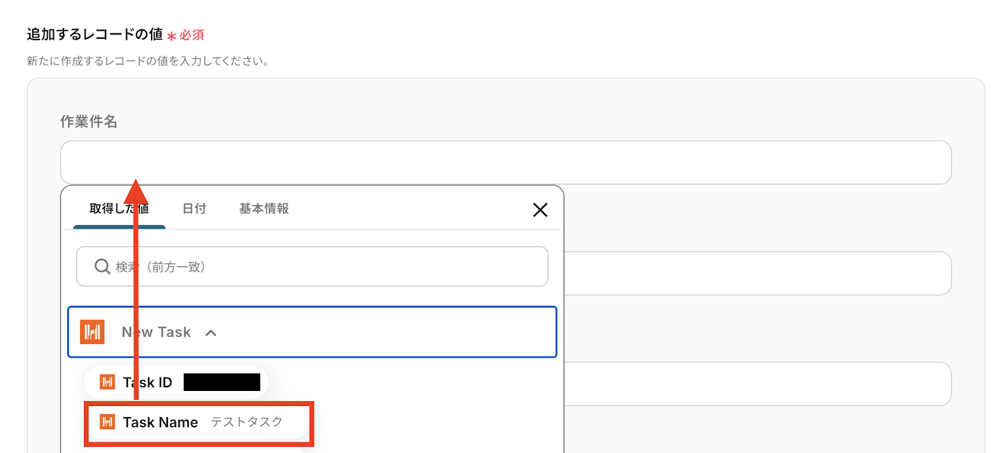Collapse the New Task chevron arrow

(211, 333)
